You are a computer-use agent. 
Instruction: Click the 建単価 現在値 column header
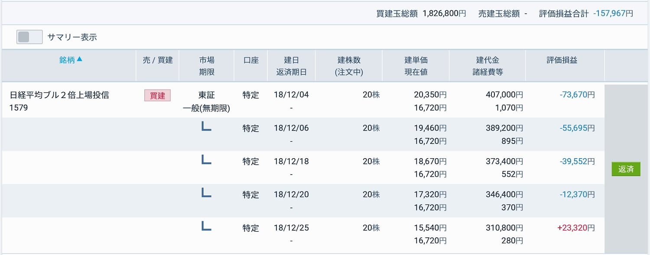tap(416, 66)
